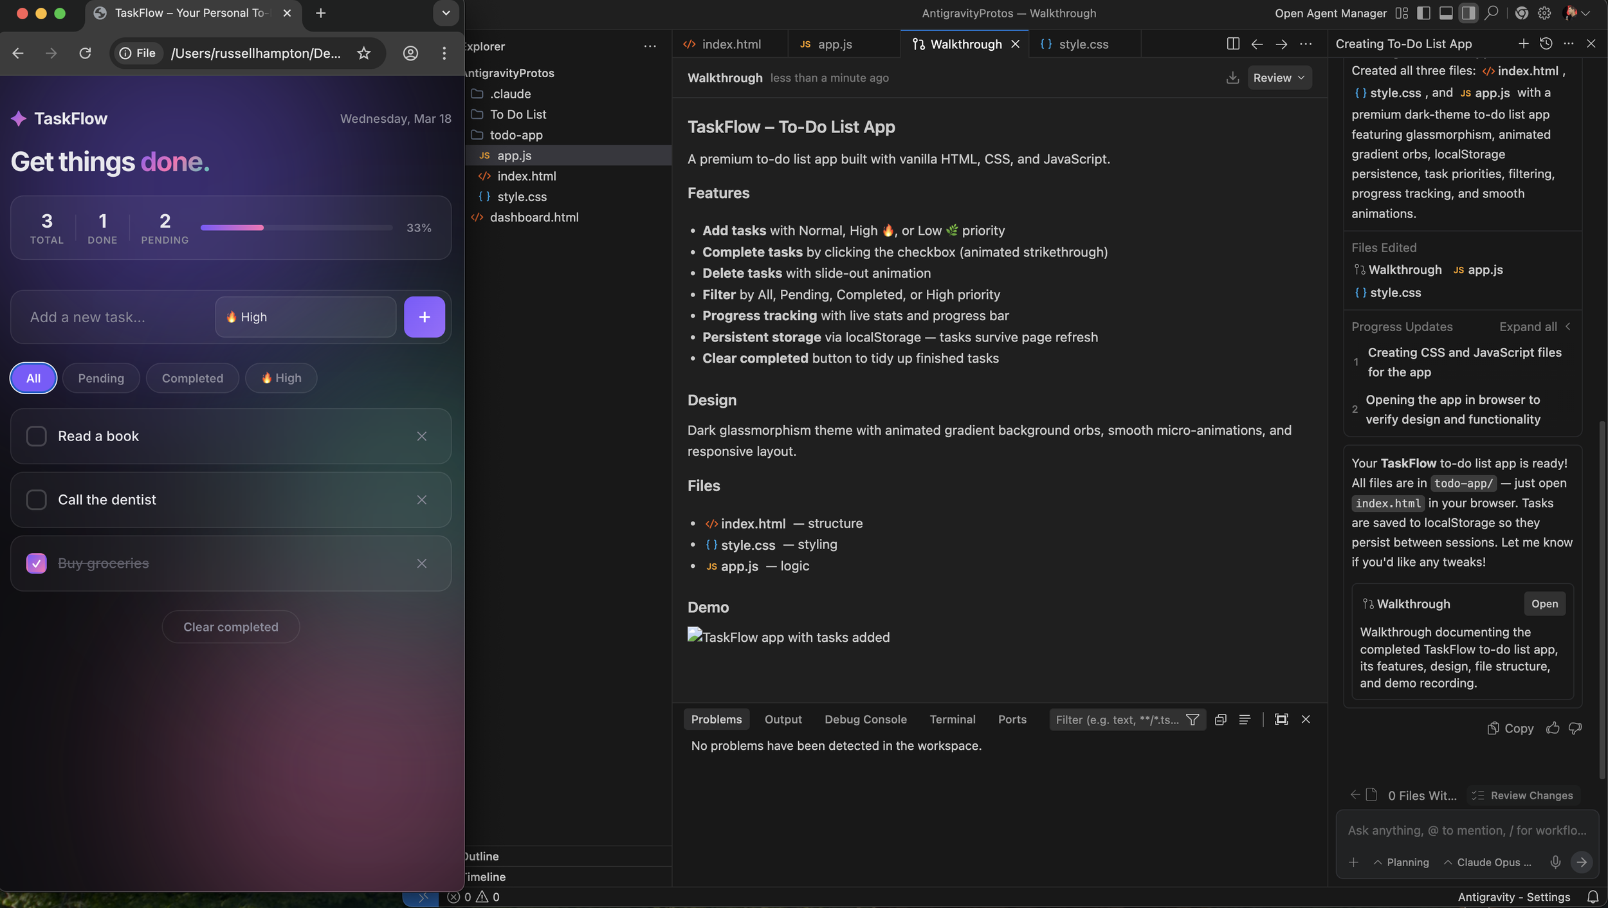
Task: Download the walkthrough using the download icon
Action: pyautogui.click(x=1232, y=77)
